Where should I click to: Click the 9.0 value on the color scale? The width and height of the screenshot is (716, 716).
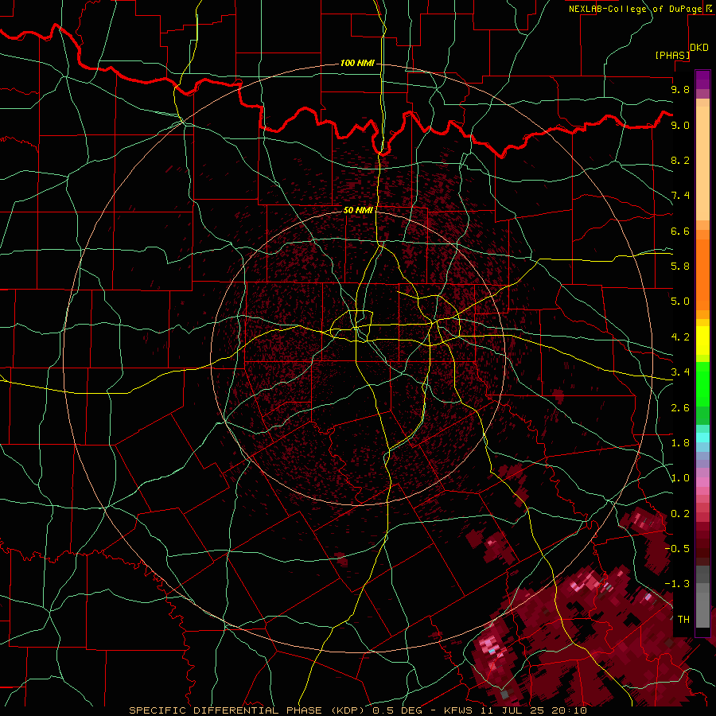(680, 125)
